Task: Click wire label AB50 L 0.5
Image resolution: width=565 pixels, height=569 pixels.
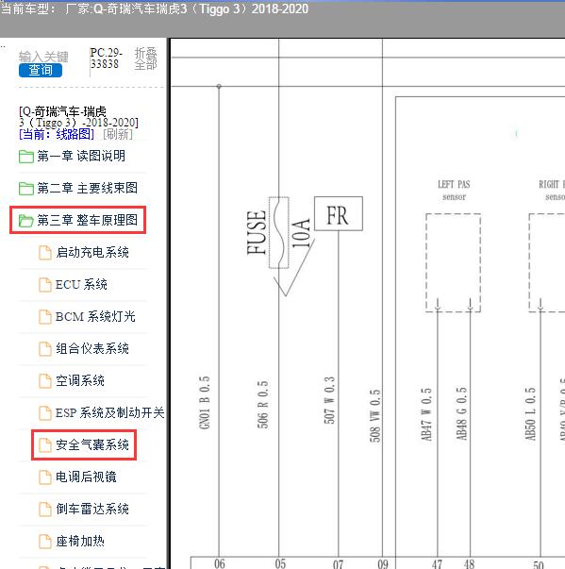Action: tap(530, 413)
